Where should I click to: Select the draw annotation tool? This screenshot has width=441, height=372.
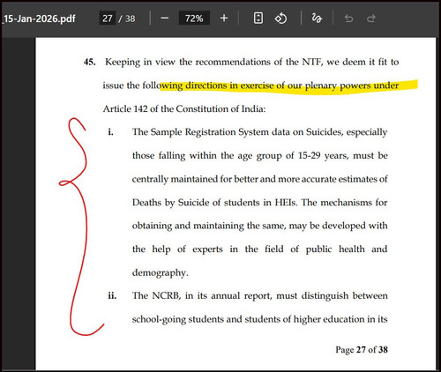[317, 19]
